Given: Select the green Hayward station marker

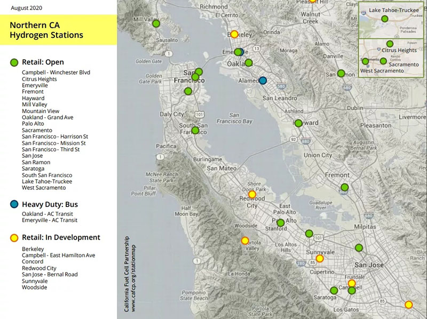Looking at the screenshot, I should [298, 123].
